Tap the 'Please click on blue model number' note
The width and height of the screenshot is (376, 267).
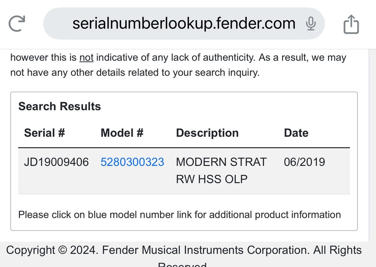coord(179,215)
